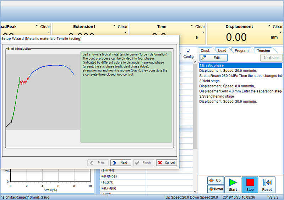Expand the Extension1 channel dropdown arrow
This screenshot has width=284, height=200.
(x=114, y=26)
